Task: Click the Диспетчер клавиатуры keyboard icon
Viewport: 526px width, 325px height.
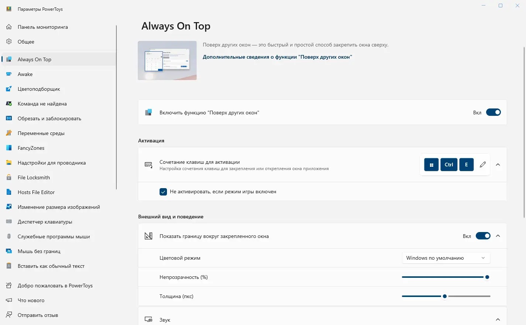Action: pyautogui.click(x=9, y=222)
